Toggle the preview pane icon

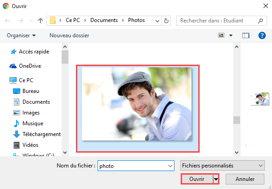pyautogui.click(x=245, y=35)
